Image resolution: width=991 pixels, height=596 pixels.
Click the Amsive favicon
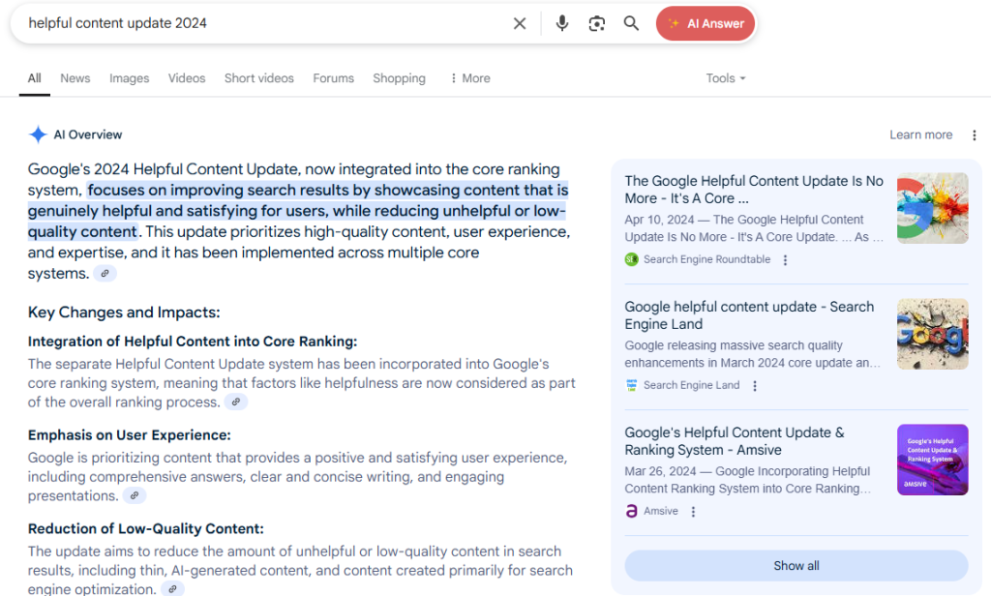pyautogui.click(x=631, y=511)
